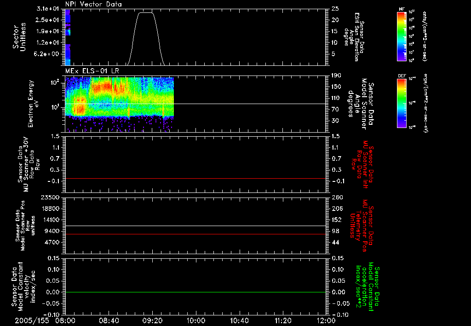Click the 3.1e+01 sector tick value
Viewport: 471px width, 326px height.
[48, 9]
